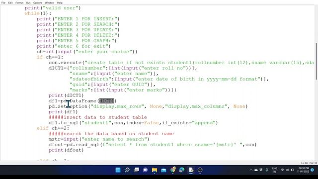The width and height of the screenshot is (318, 179).
Task: Open the clock and date flyout
Action: [303, 170]
